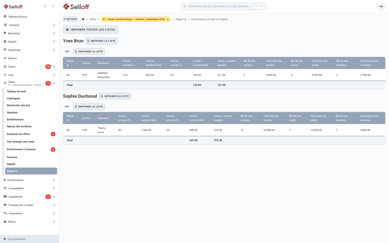Click the Paramètres gears icon
Image resolution: width=389 pixels, height=243 pixels.
coord(5,213)
